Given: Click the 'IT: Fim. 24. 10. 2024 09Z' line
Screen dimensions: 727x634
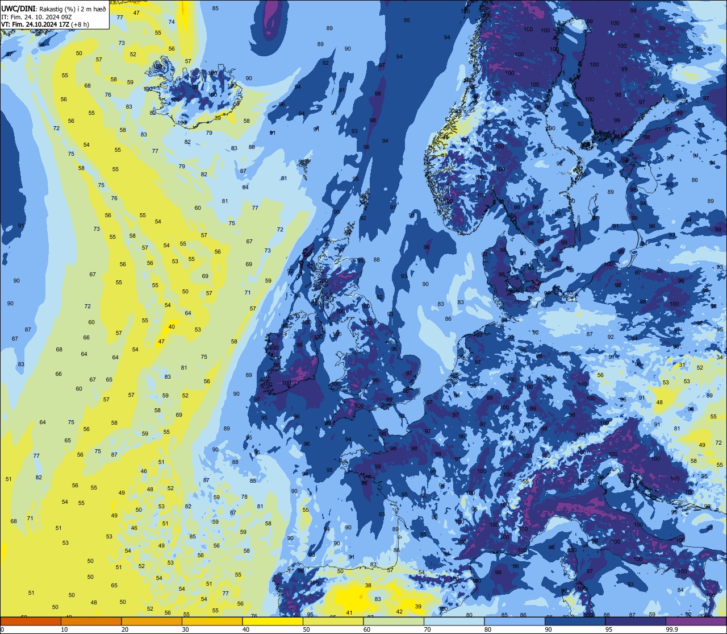Looking at the screenshot, I should (36, 16).
